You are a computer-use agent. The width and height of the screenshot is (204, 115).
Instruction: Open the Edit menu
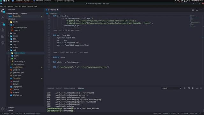(5, 6)
